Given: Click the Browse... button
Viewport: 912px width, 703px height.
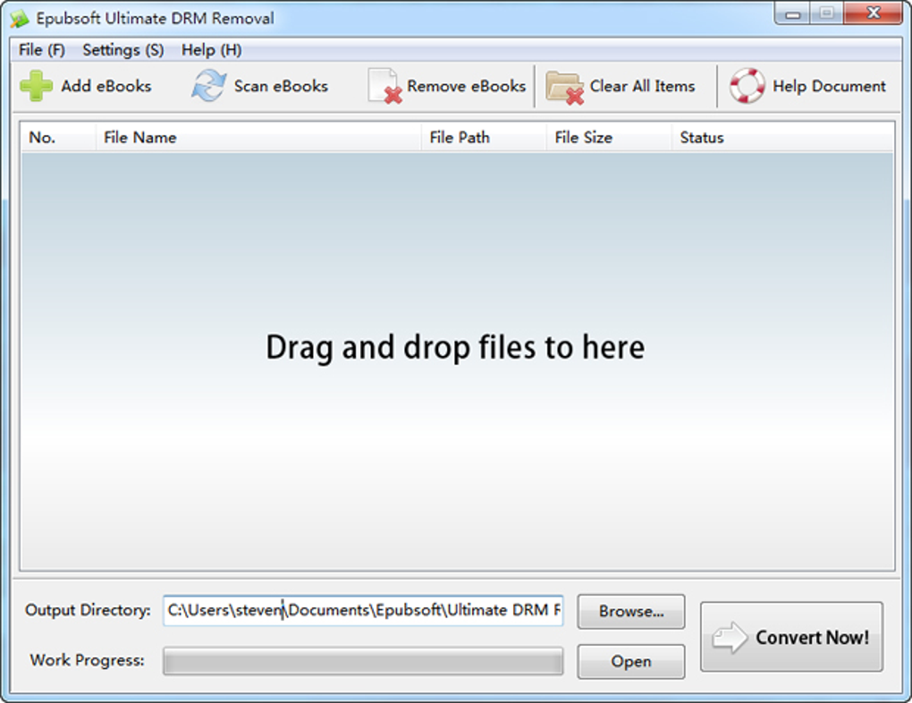Looking at the screenshot, I should pos(631,612).
